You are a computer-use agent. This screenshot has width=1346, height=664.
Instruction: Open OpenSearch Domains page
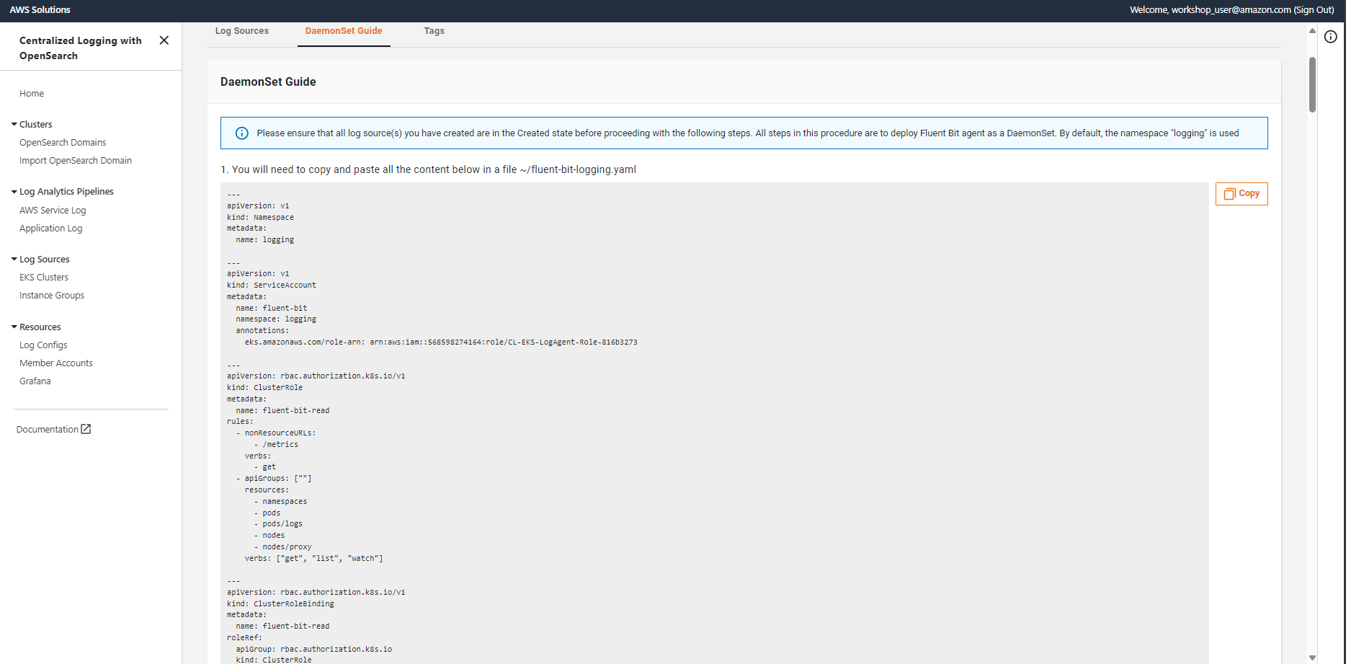63,143
